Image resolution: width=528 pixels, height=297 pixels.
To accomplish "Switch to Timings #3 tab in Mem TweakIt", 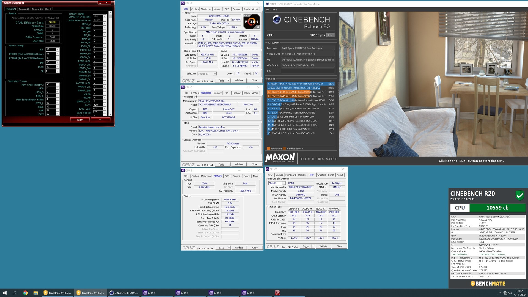I will (x=37, y=9).
